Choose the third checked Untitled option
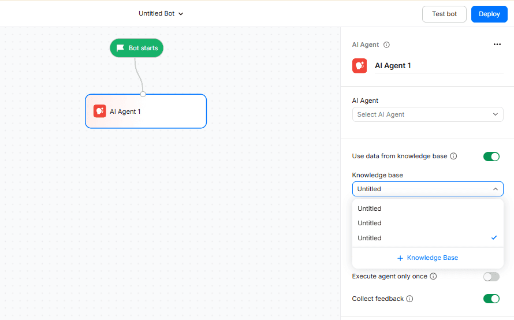This screenshot has height=320, width=514. click(427, 238)
